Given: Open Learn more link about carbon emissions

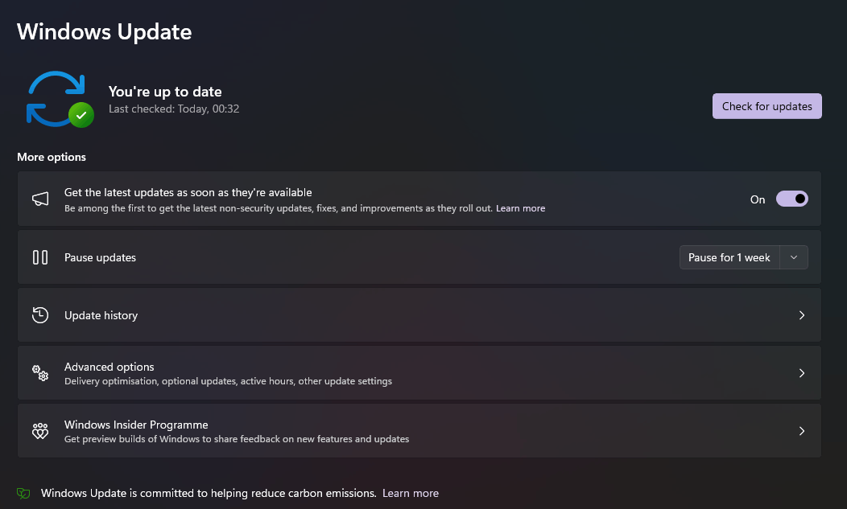Looking at the screenshot, I should pyautogui.click(x=411, y=494).
